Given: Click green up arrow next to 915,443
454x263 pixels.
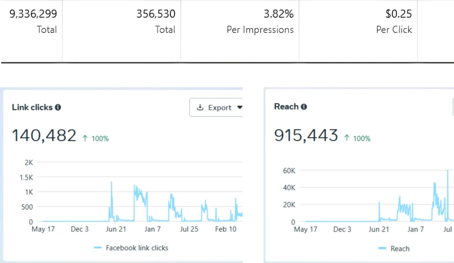Looking at the screenshot, I should (347, 138).
